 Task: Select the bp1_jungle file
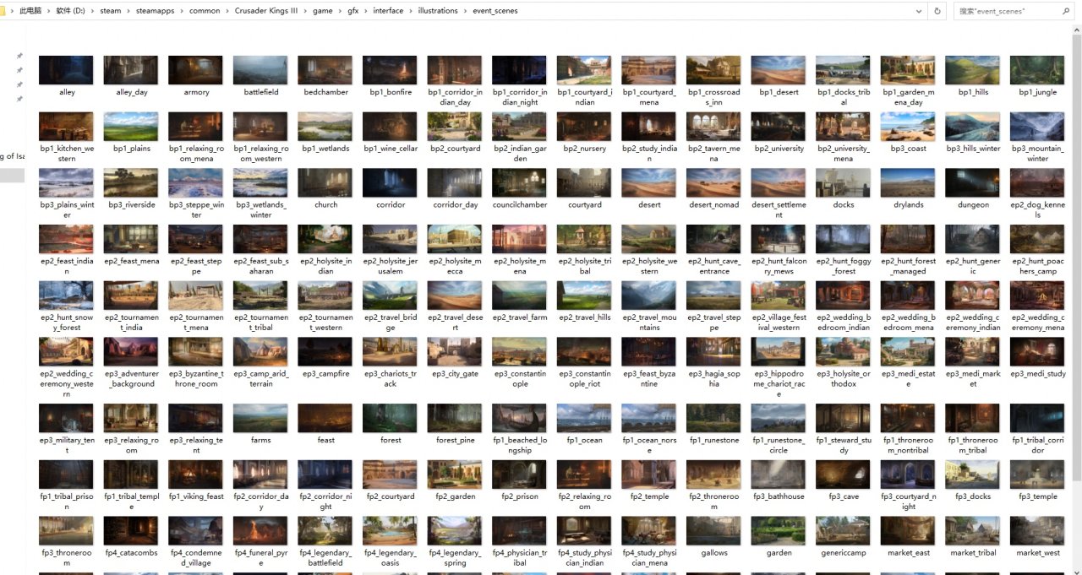[1037, 70]
